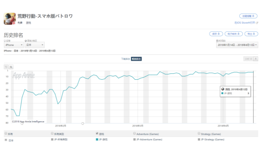Click the JP-Adventure (Games) legend swatch

(x=134, y=139)
